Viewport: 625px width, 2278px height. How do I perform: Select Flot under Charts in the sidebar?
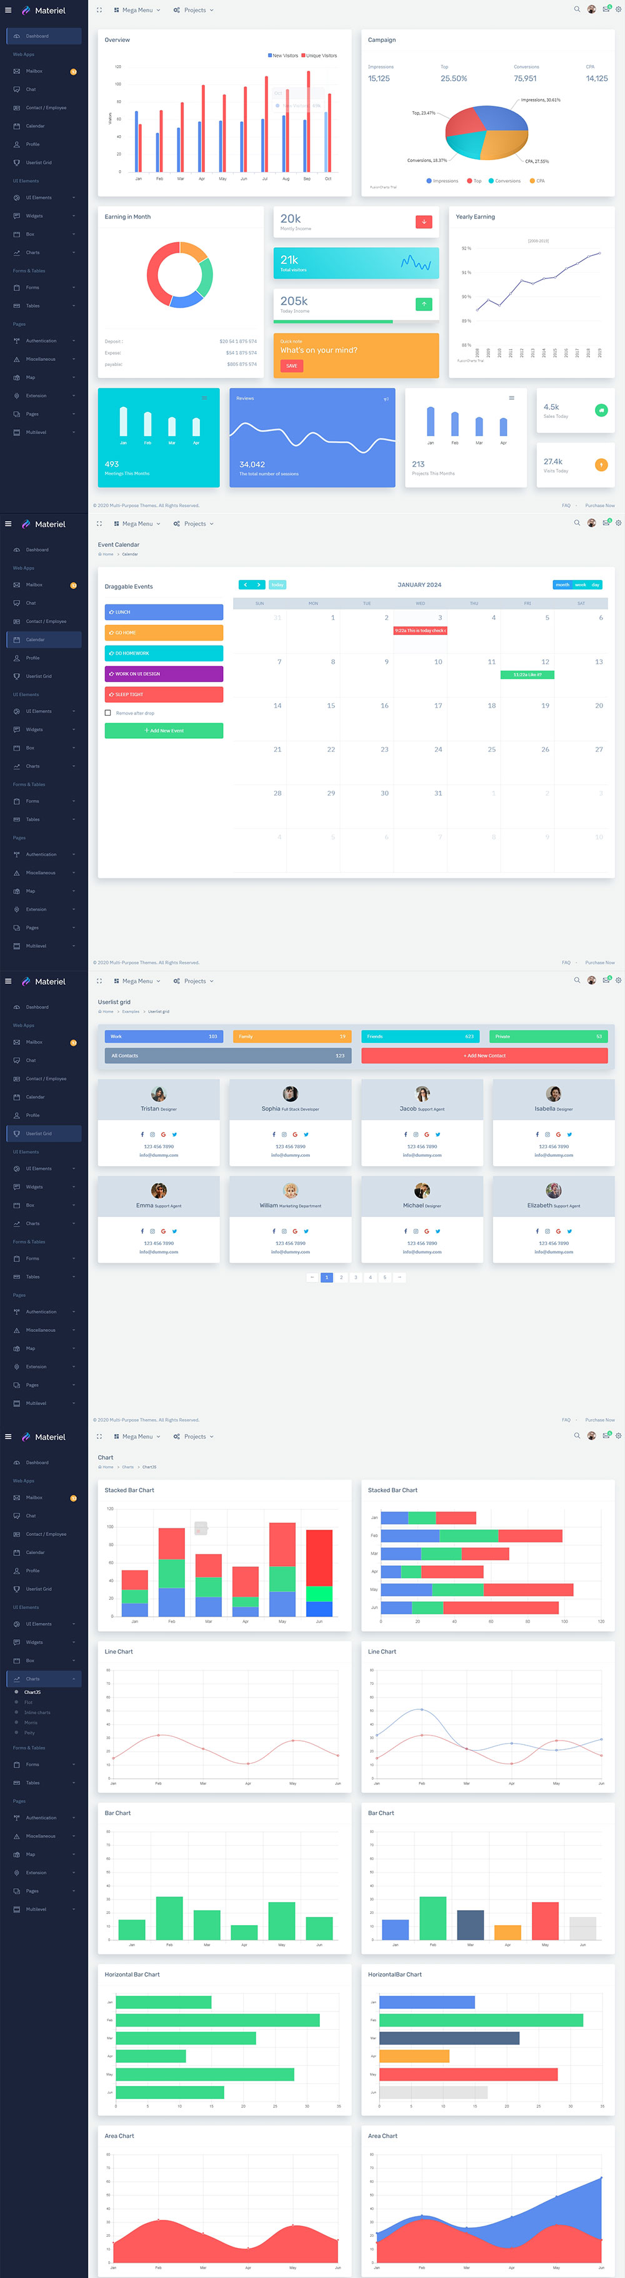tap(28, 1702)
